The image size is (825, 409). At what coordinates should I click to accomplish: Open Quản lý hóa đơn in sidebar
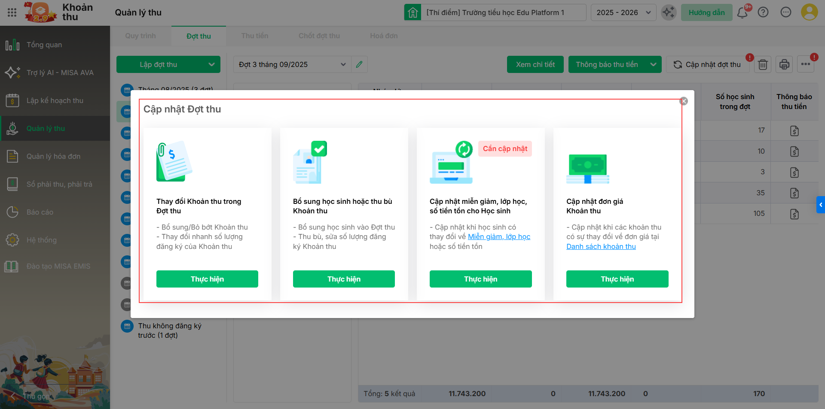(53, 156)
